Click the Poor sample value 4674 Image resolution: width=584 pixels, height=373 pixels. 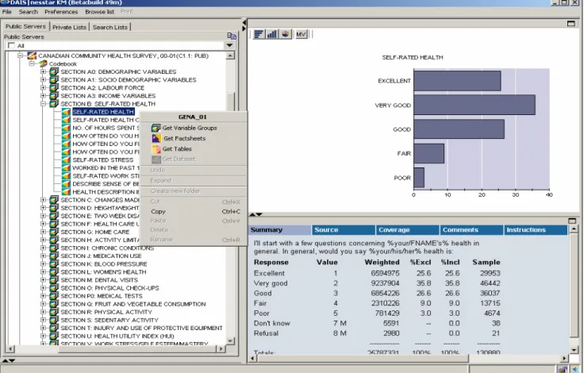pos(492,313)
